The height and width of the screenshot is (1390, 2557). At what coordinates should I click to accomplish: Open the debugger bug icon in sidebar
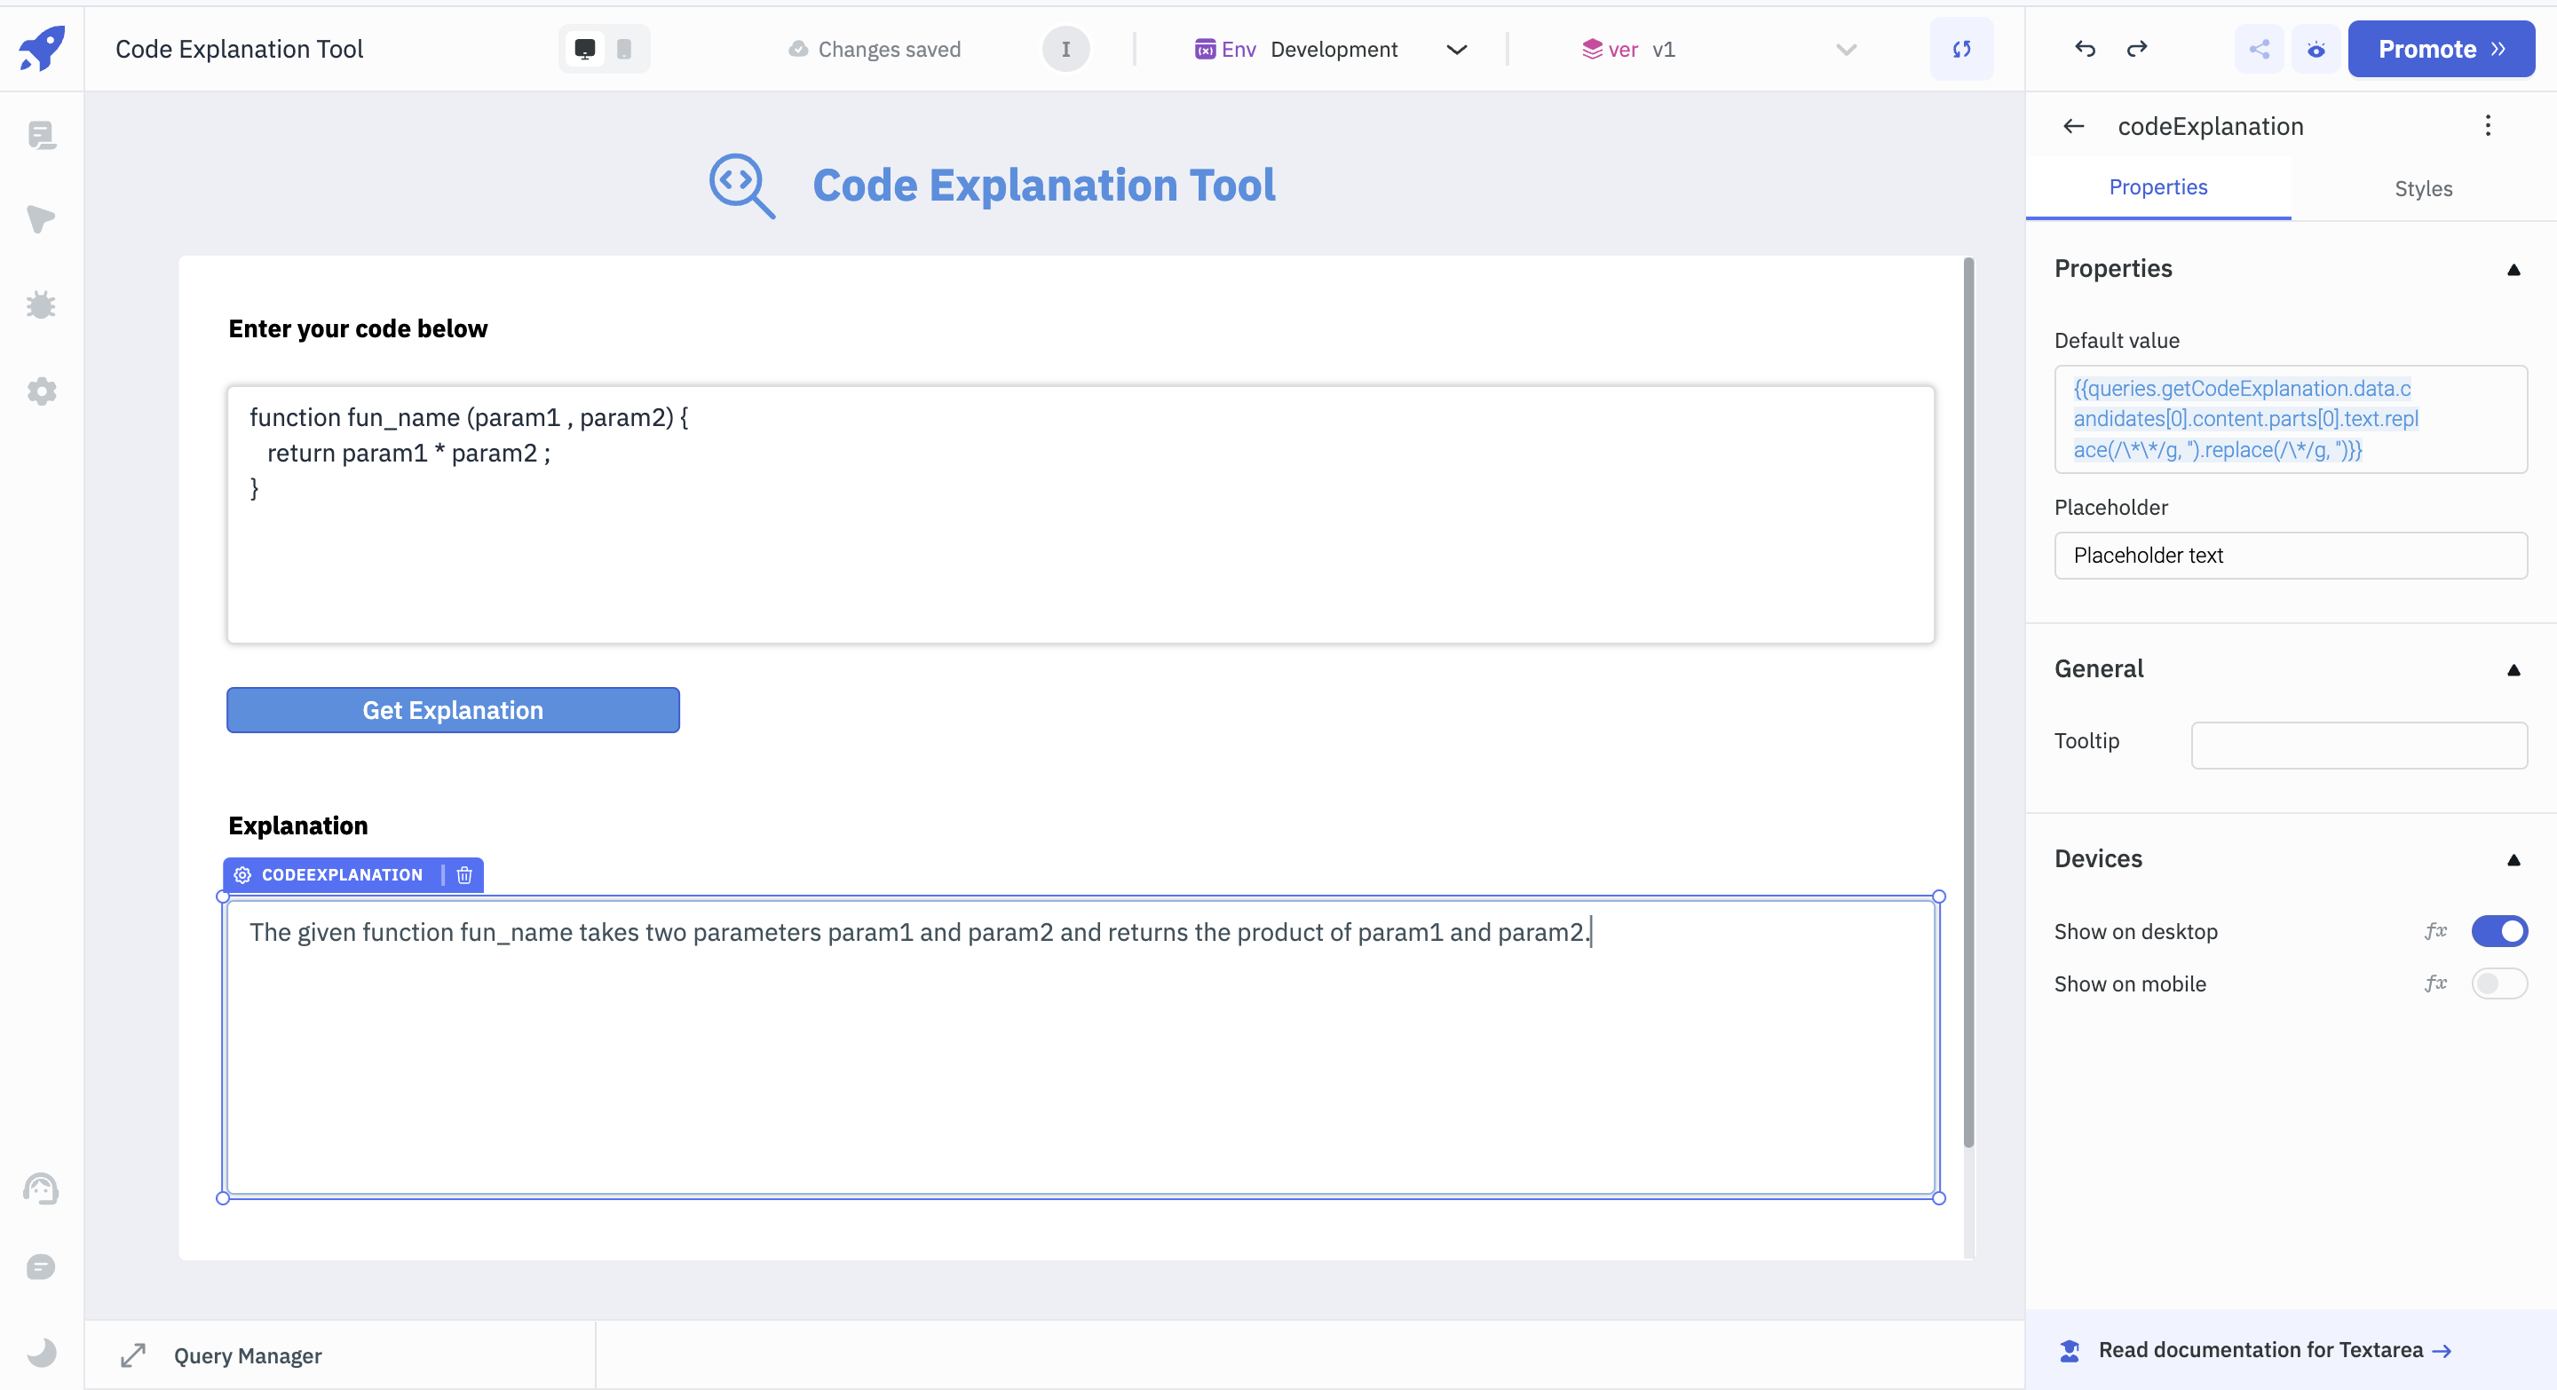(x=41, y=304)
